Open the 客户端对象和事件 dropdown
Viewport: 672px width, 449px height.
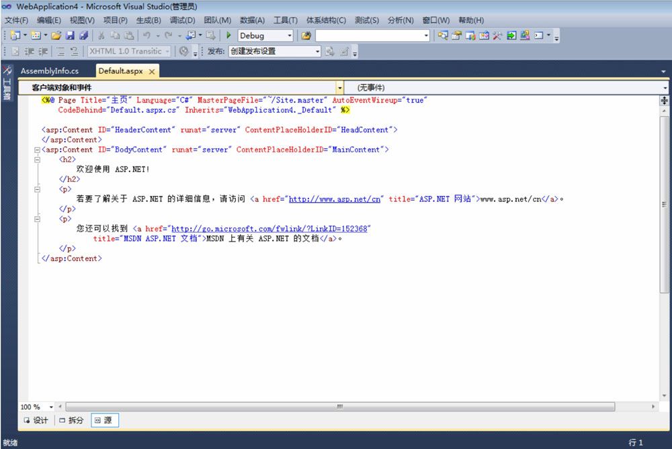(339, 88)
